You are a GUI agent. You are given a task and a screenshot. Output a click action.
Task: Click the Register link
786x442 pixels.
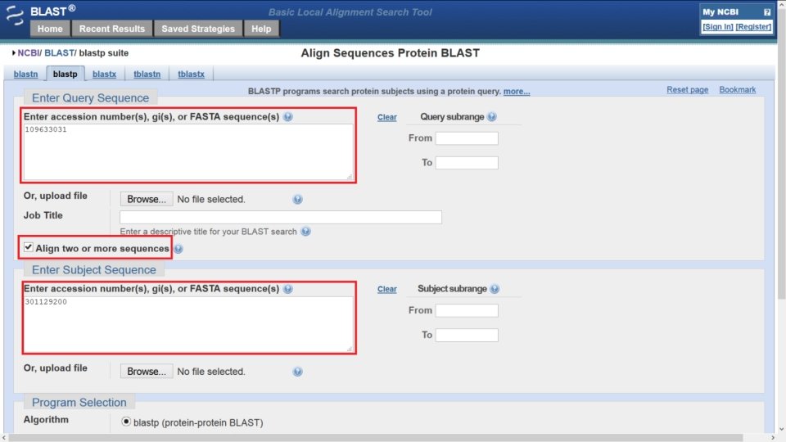(753, 26)
